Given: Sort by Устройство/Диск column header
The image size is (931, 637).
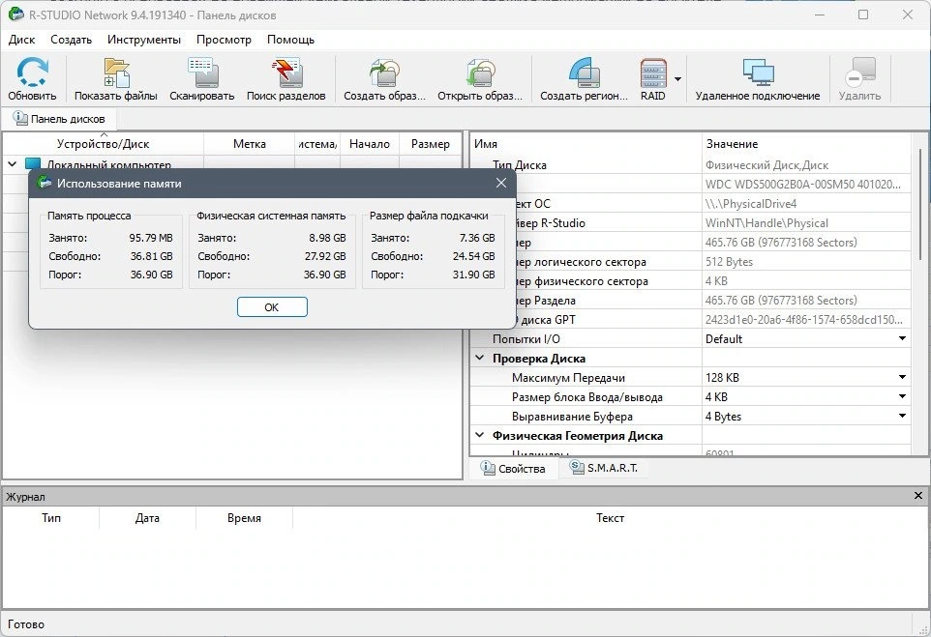Looking at the screenshot, I should click(x=104, y=143).
